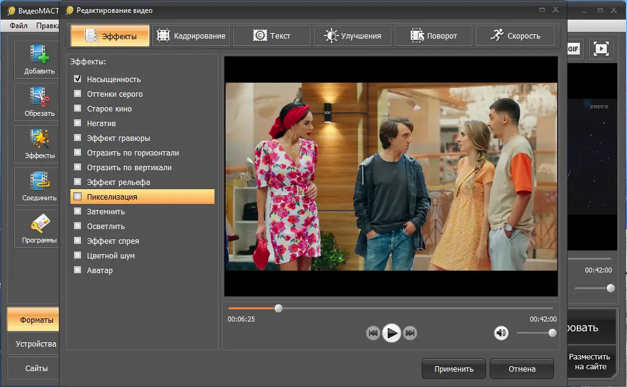Mute audio with the speaker icon
The width and height of the screenshot is (627, 387).
point(501,333)
